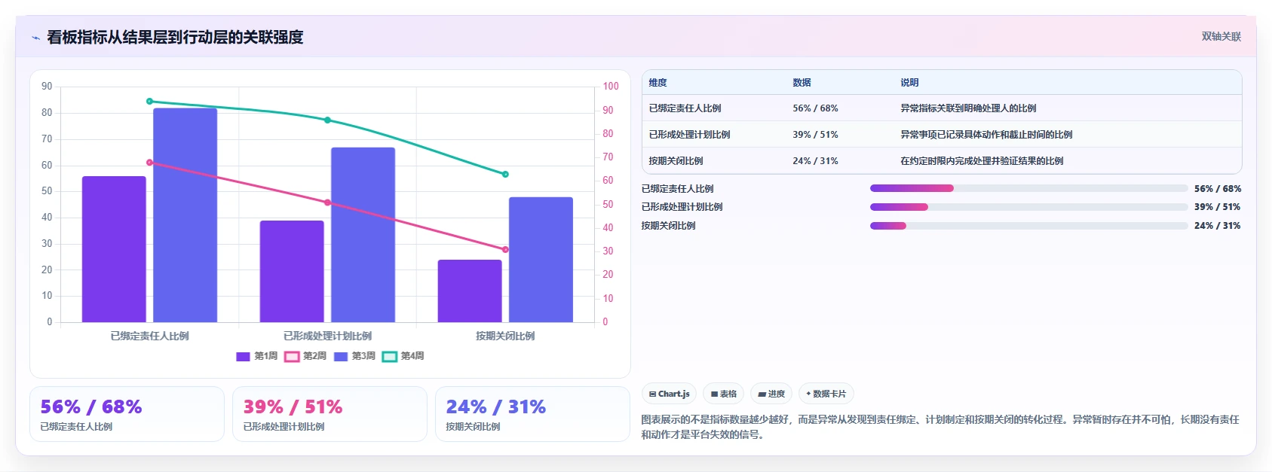Screen dimensions: 1272x472
Task: Click the description 异常事项已记录具体动作和截止时间的比例
Action: pyautogui.click(x=986, y=135)
